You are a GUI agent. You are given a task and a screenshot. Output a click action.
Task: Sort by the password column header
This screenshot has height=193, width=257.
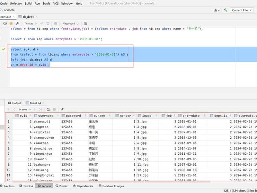[74, 115]
